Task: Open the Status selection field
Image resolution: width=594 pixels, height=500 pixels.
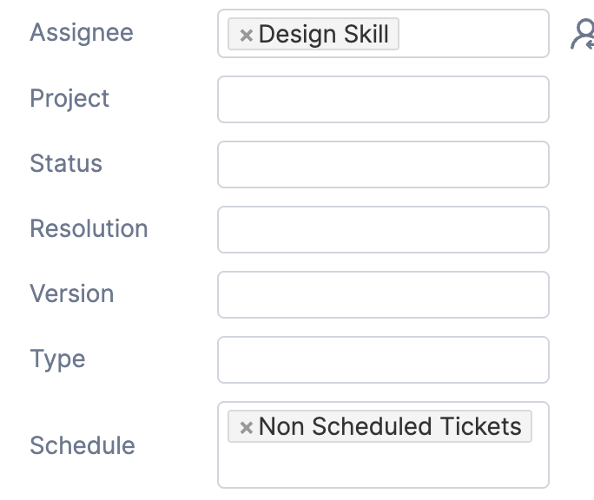Action: tap(383, 164)
